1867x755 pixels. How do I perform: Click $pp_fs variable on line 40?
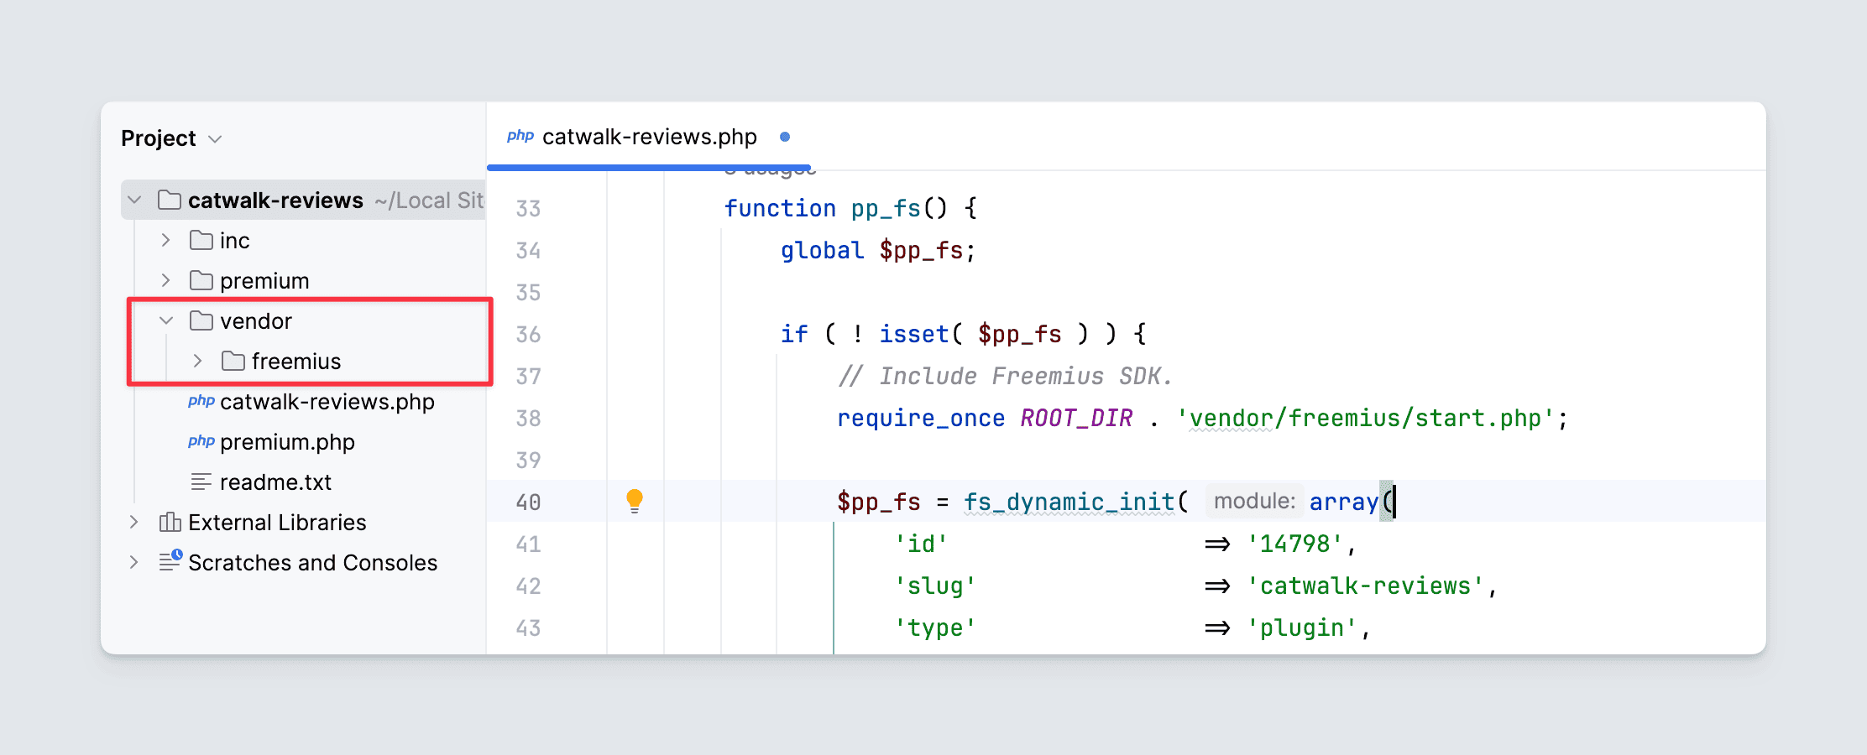879,502
